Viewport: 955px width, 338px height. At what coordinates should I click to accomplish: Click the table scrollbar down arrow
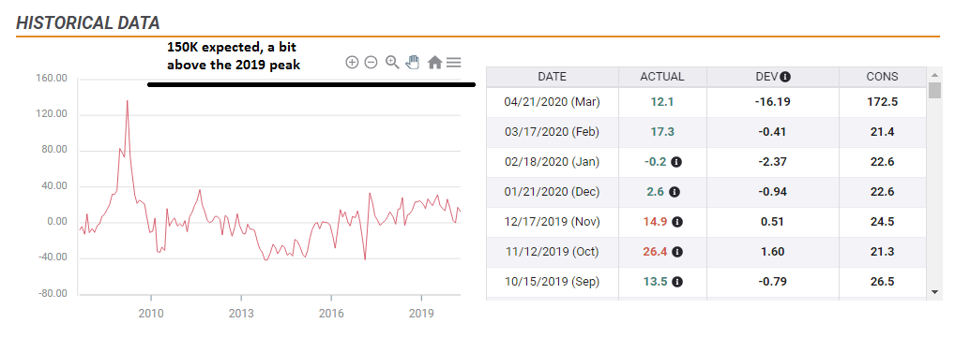[x=935, y=292]
